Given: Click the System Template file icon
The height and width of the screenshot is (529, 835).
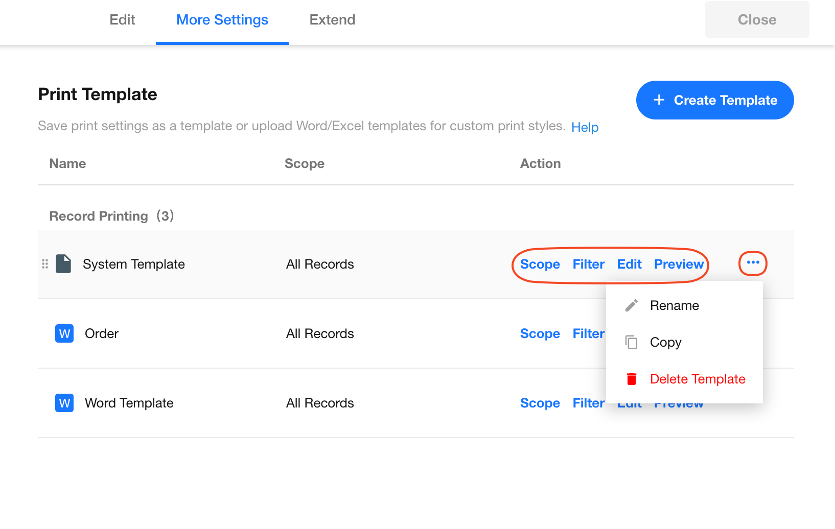Looking at the screenshot, I should [x=63, y=264].
